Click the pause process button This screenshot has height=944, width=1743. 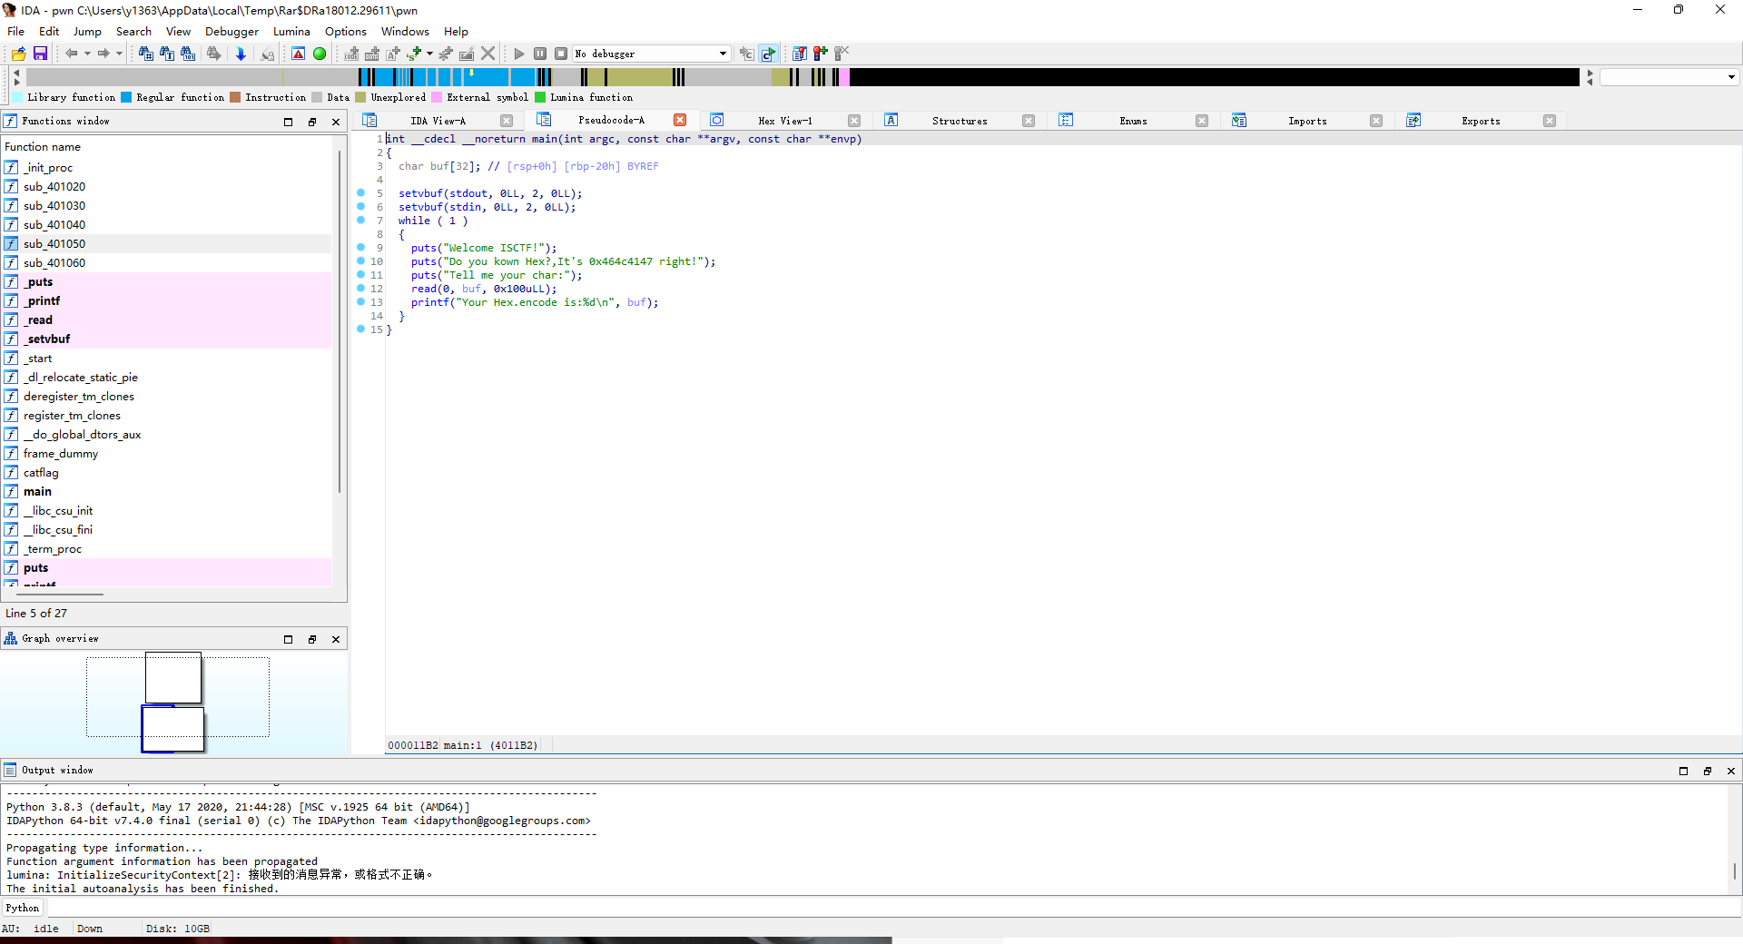coord(540,54)
